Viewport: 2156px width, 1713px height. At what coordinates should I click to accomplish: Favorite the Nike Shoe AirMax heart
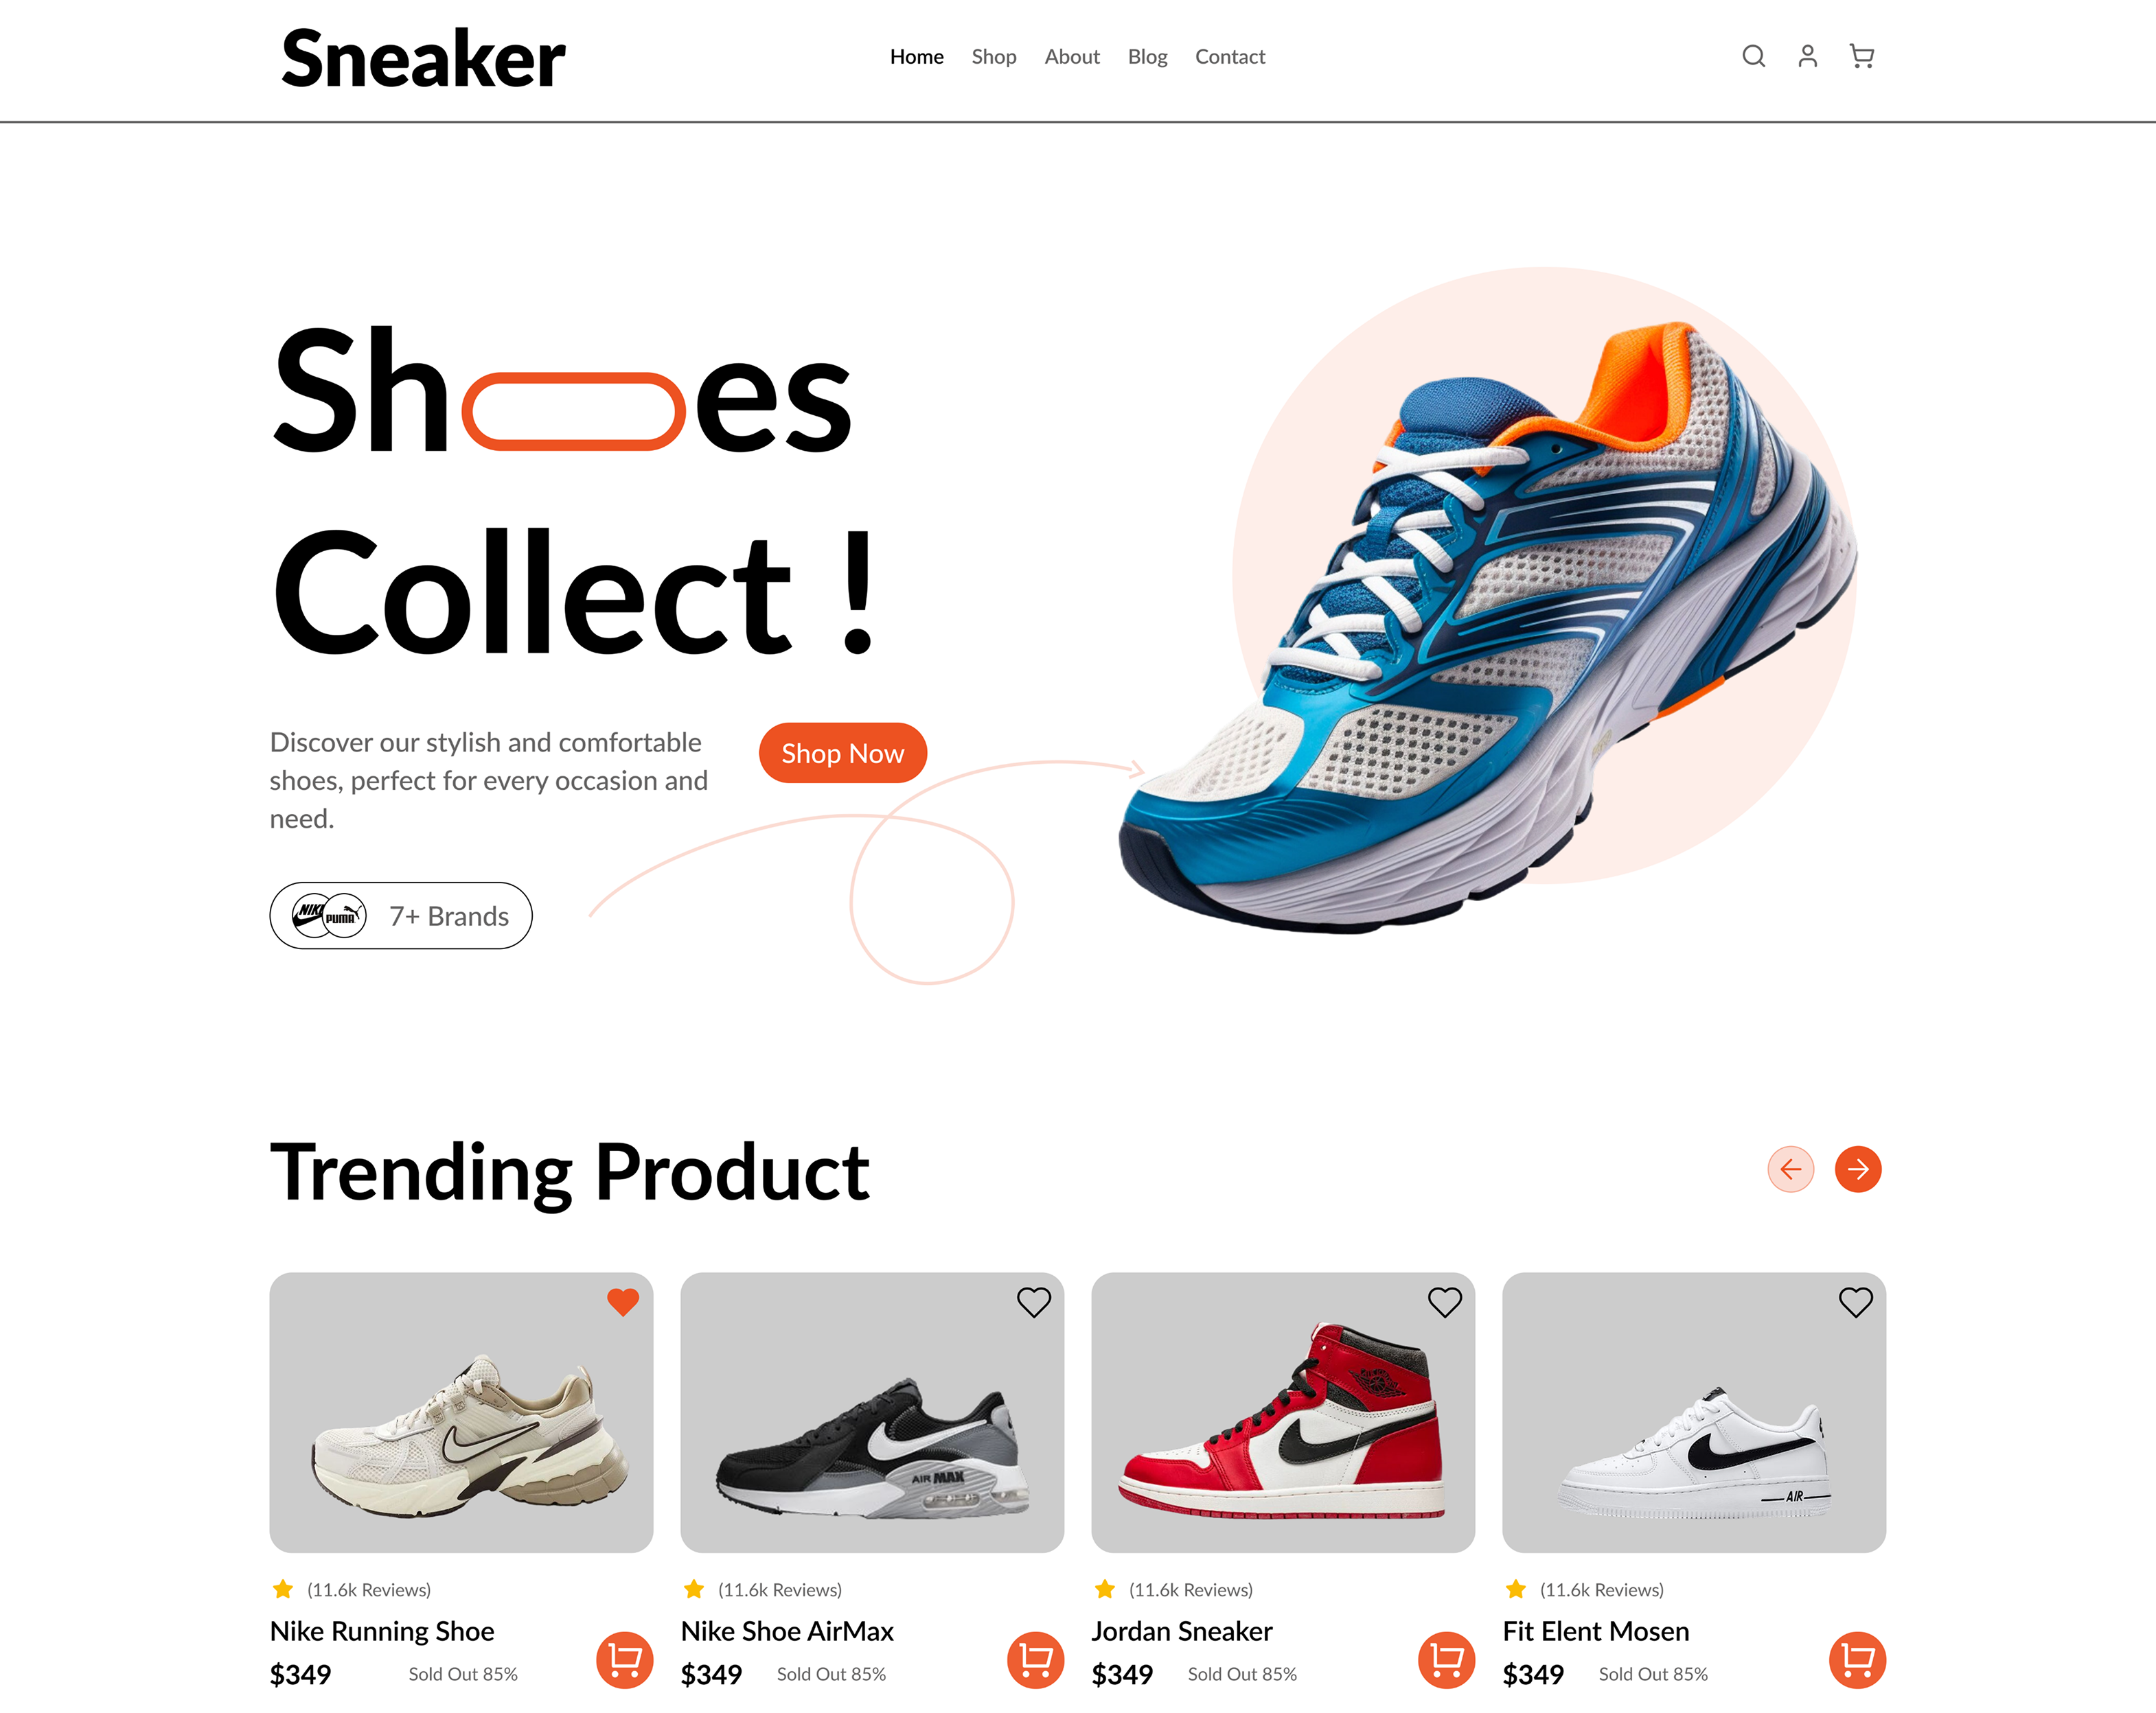tap(1034, 1301)
